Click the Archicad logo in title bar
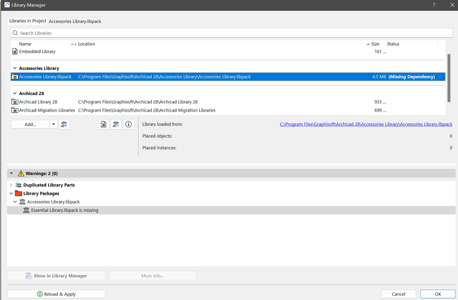Viewport: 458px width, 300px height. [7, 5]
